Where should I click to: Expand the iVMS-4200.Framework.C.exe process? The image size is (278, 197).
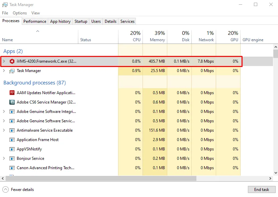coord(4,61)
